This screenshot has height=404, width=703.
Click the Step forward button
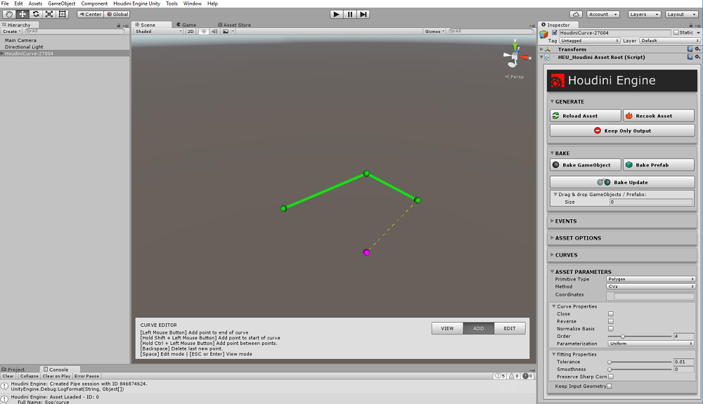point(363,14)
